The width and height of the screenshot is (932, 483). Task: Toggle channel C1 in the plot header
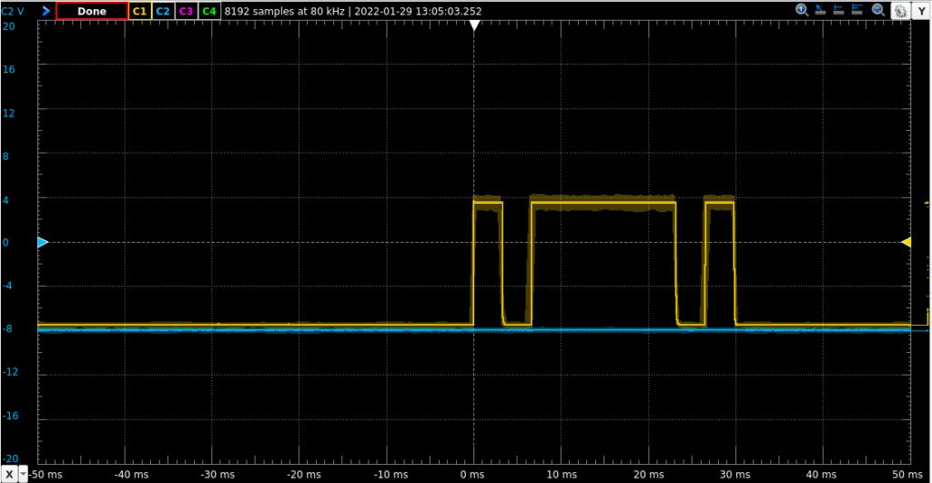point(139,11)
